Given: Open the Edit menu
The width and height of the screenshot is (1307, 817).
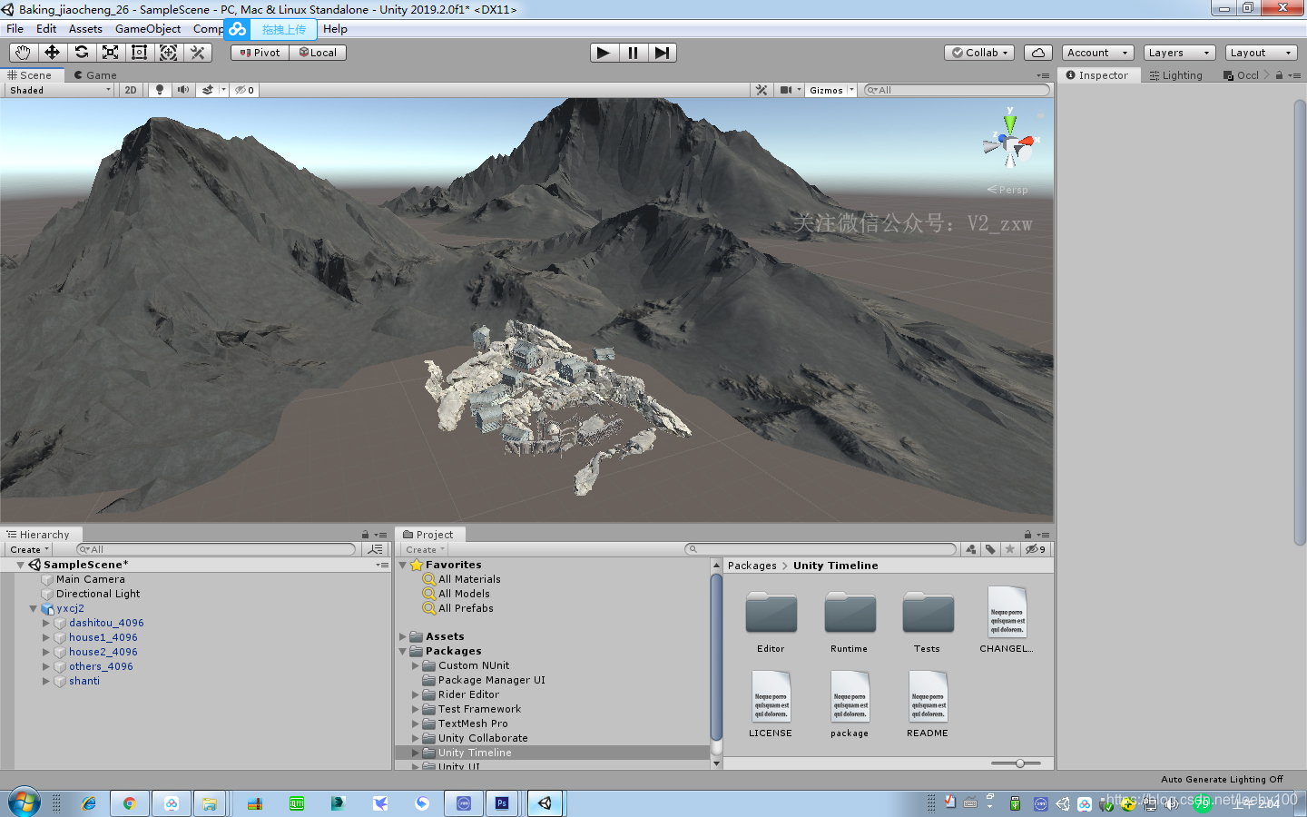Looking at the screenshot, I should click(46, 29).
